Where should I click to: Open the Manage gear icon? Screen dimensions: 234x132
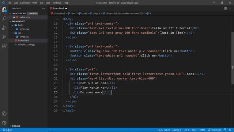4,123
